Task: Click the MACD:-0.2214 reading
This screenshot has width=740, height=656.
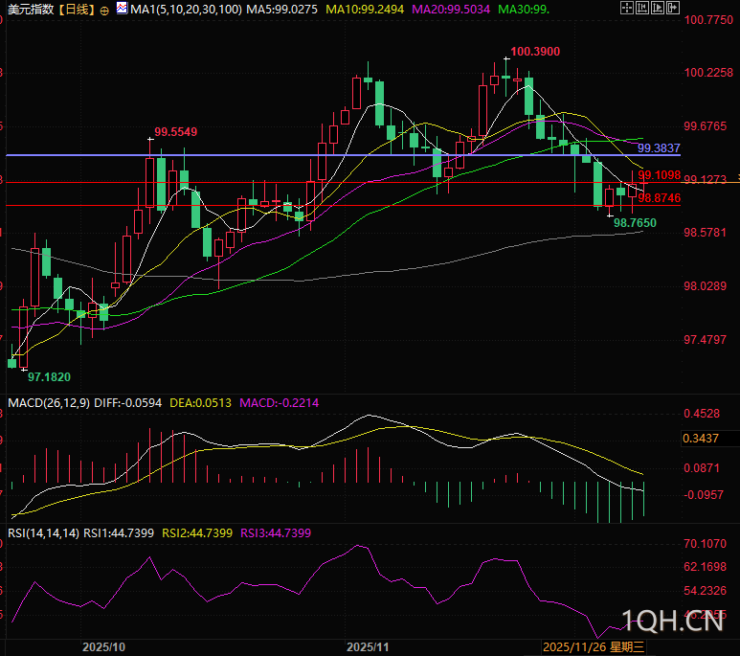Action: pos(280,403)
